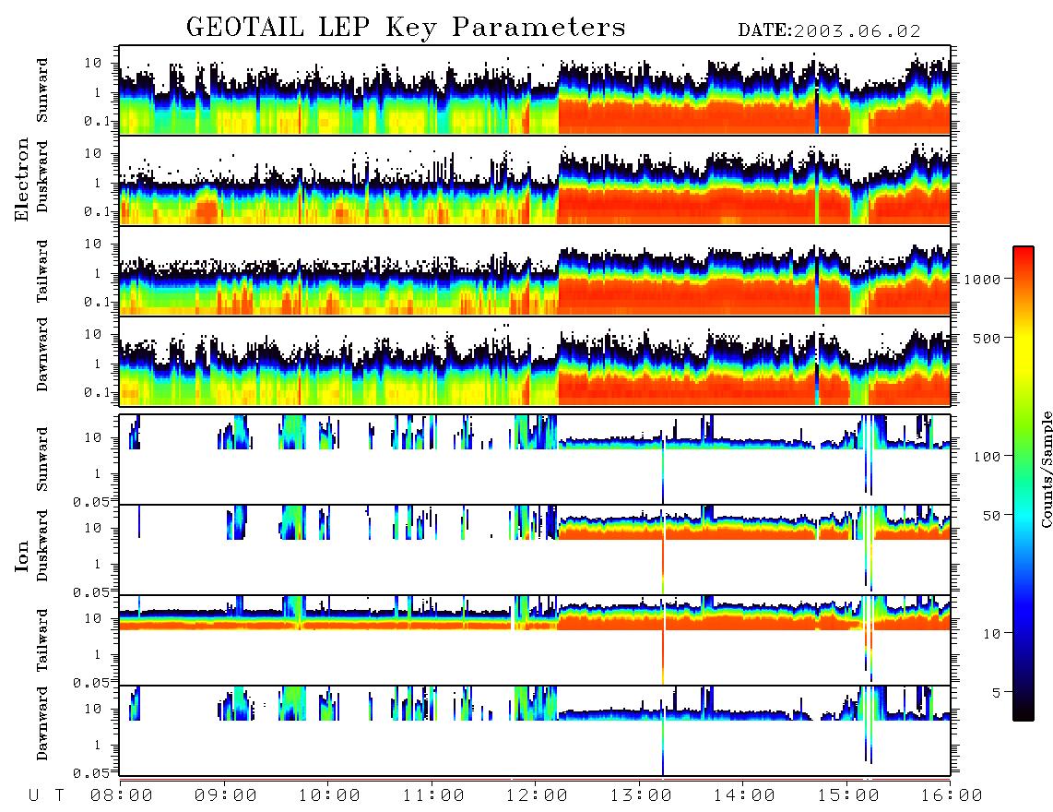Select the 08:00 time tick label
This screenshot has height=812, width=1053.
pyautogui.click(x=122, y=795)
